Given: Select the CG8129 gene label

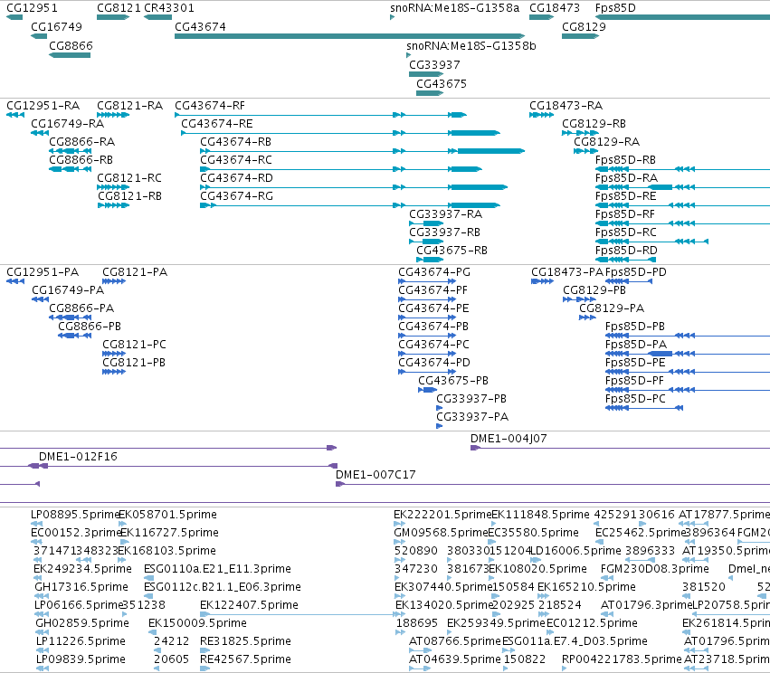Looking at the screenshot, I should click(584, 26).
